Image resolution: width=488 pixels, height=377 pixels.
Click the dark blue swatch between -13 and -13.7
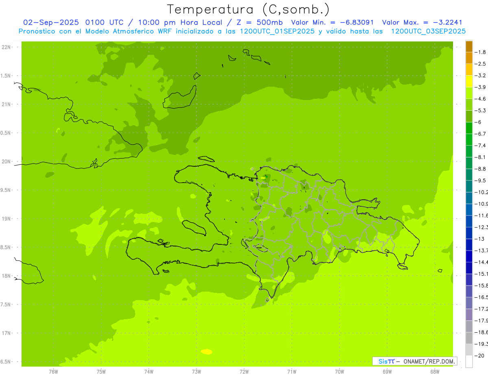469,244
